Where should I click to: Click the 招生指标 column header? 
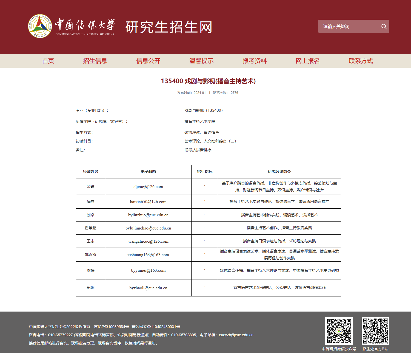click(x=205, y=172)
